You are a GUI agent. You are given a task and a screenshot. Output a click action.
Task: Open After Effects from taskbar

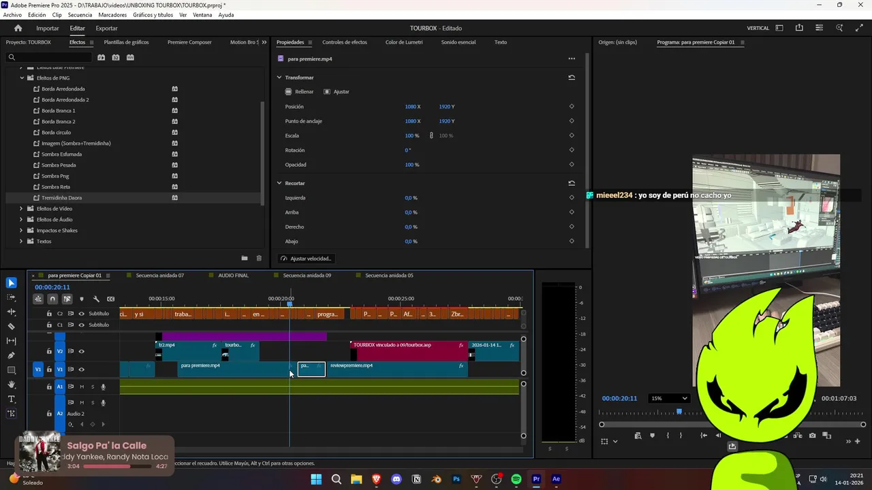(556, 479)
